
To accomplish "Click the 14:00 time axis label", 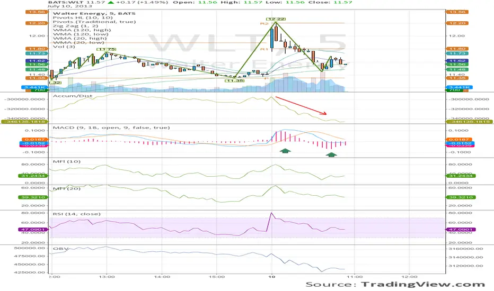I will [x=162, y=277].
